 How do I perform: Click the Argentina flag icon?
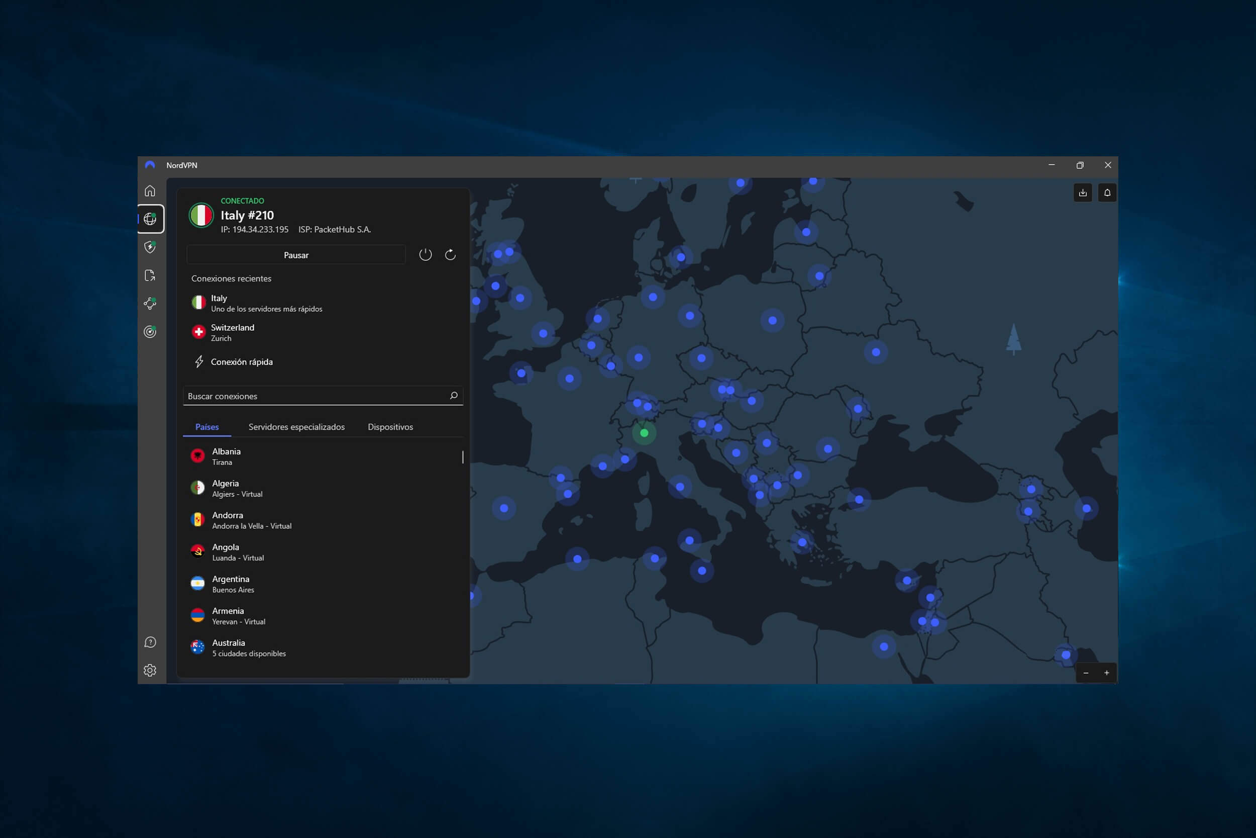coord(197,584)
